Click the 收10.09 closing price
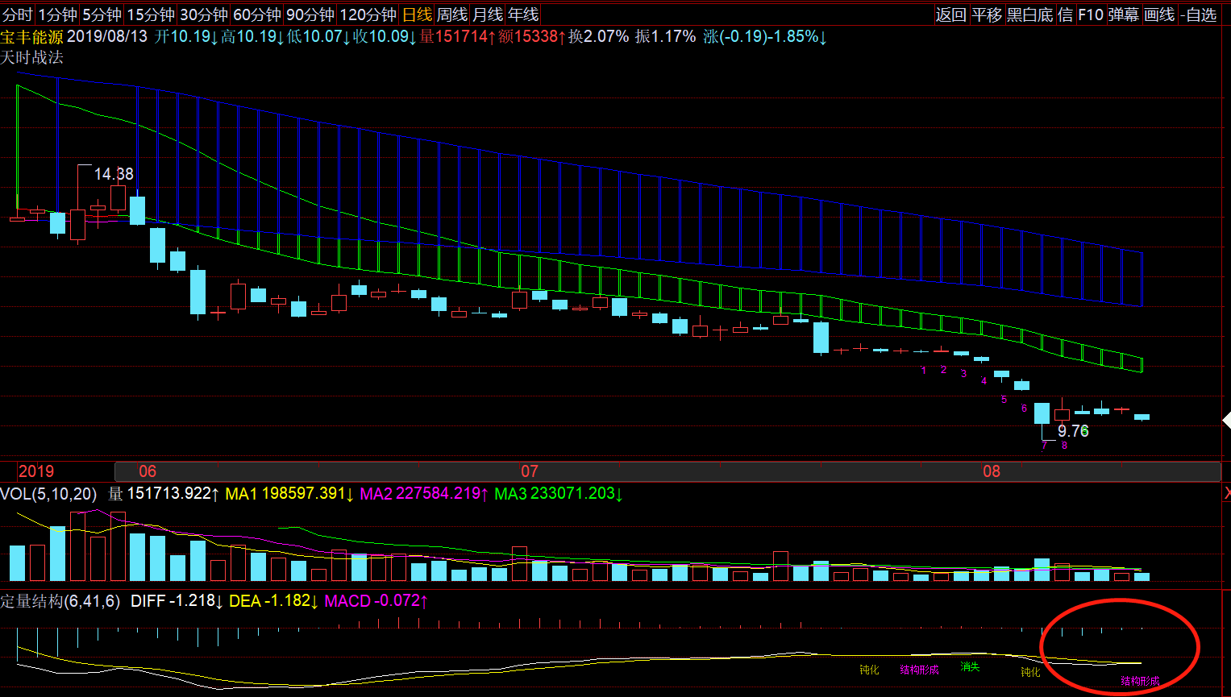 click(x=385, y=36)
